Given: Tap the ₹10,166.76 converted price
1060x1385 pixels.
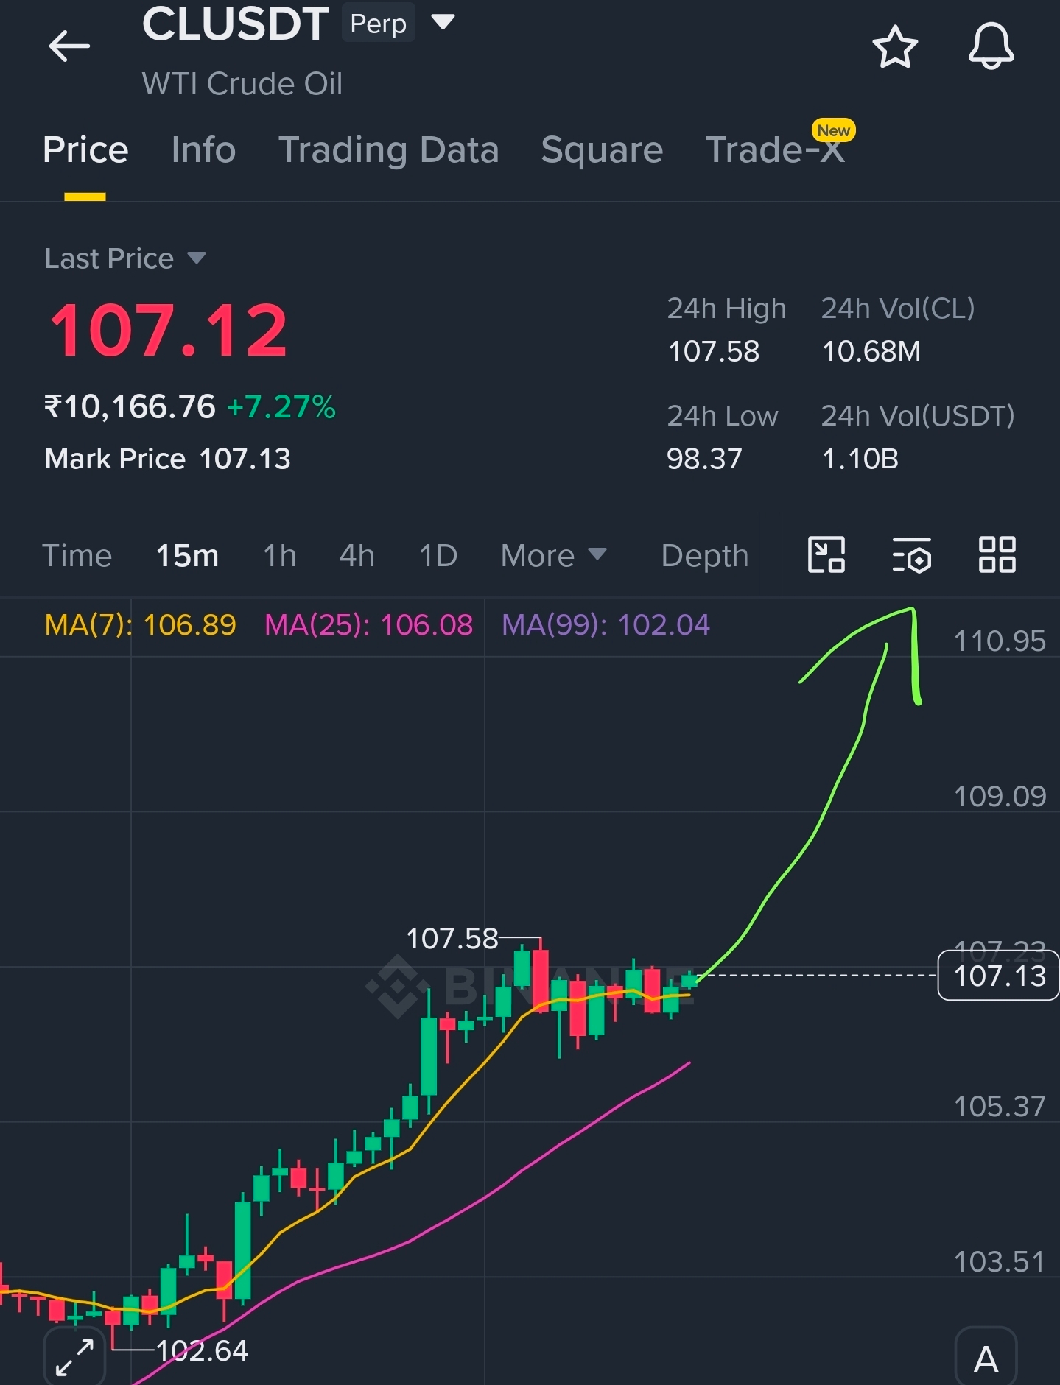Looking at the screenshot, I should pos(130,407).
